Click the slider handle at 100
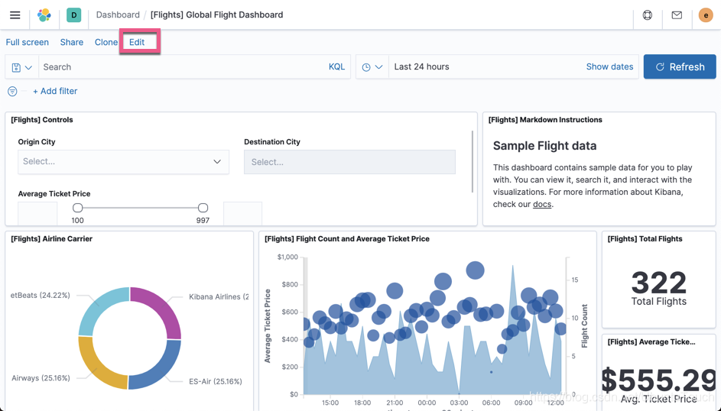 tap(78, 208)
